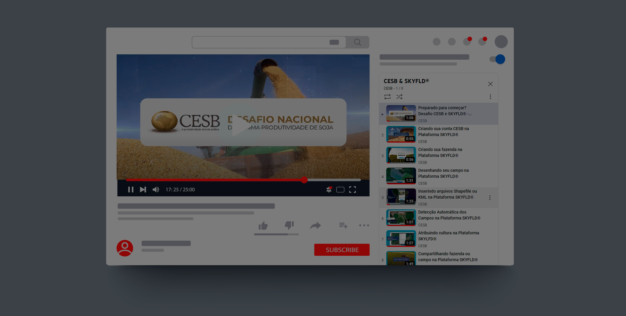Open the channel avatar icon

click(125, 248)
